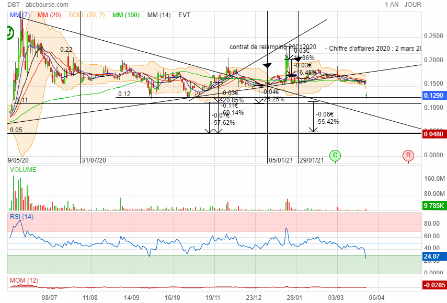The height and width of the screenshot is (303, 447).
Task: Click the 29/01/21 vertical line date annotation
Action: click(x=312, y=160)
